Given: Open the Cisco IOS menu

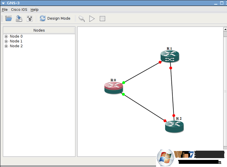Looking at the screenshot, I should (x=19, y=10).
